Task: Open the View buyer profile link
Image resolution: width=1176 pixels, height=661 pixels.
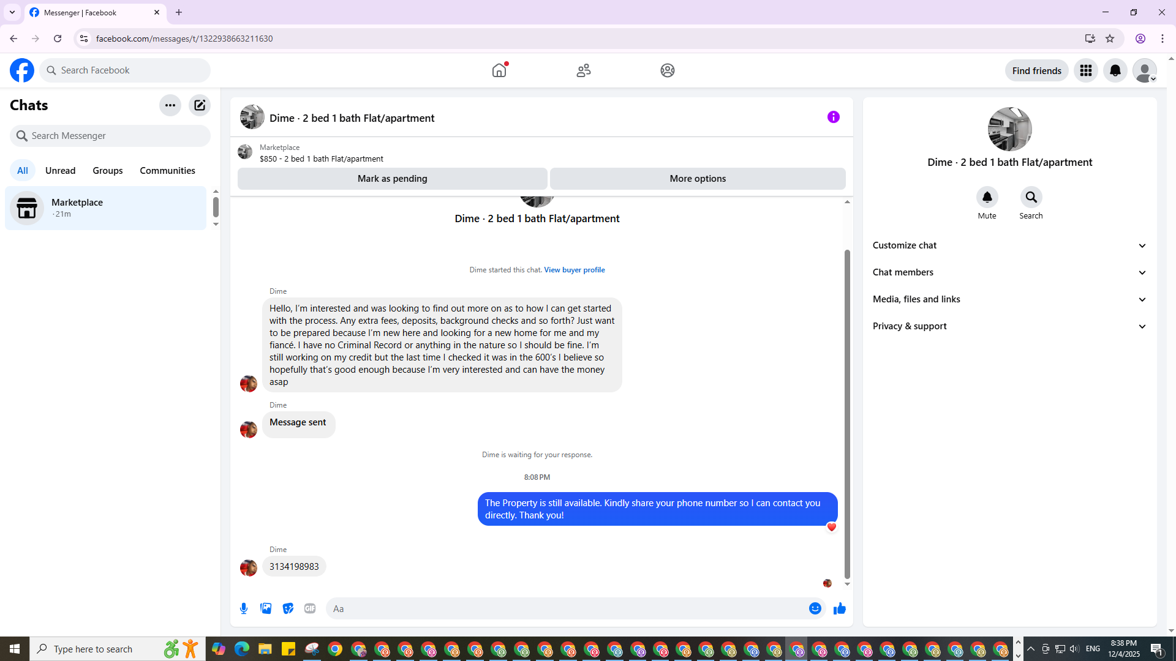Action: tap(574, 270)
